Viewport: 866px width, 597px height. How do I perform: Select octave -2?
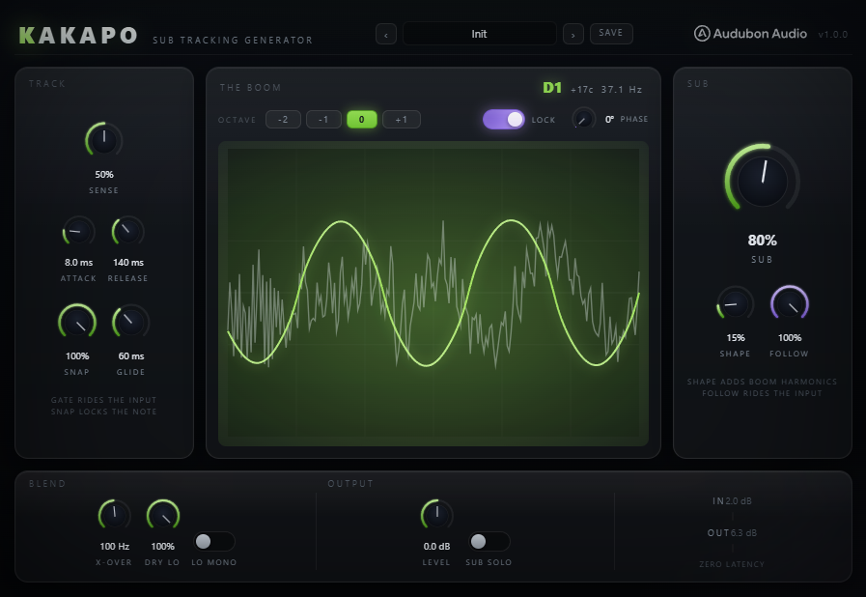tap(283, 120)
